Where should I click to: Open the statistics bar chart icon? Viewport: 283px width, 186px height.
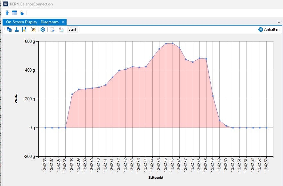[61, 29]
